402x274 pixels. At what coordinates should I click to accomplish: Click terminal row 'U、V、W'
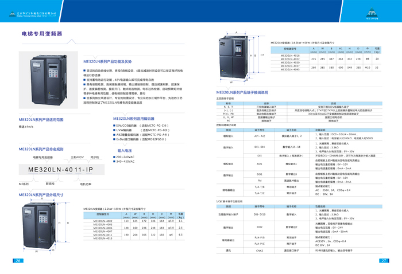pos(299,117)
